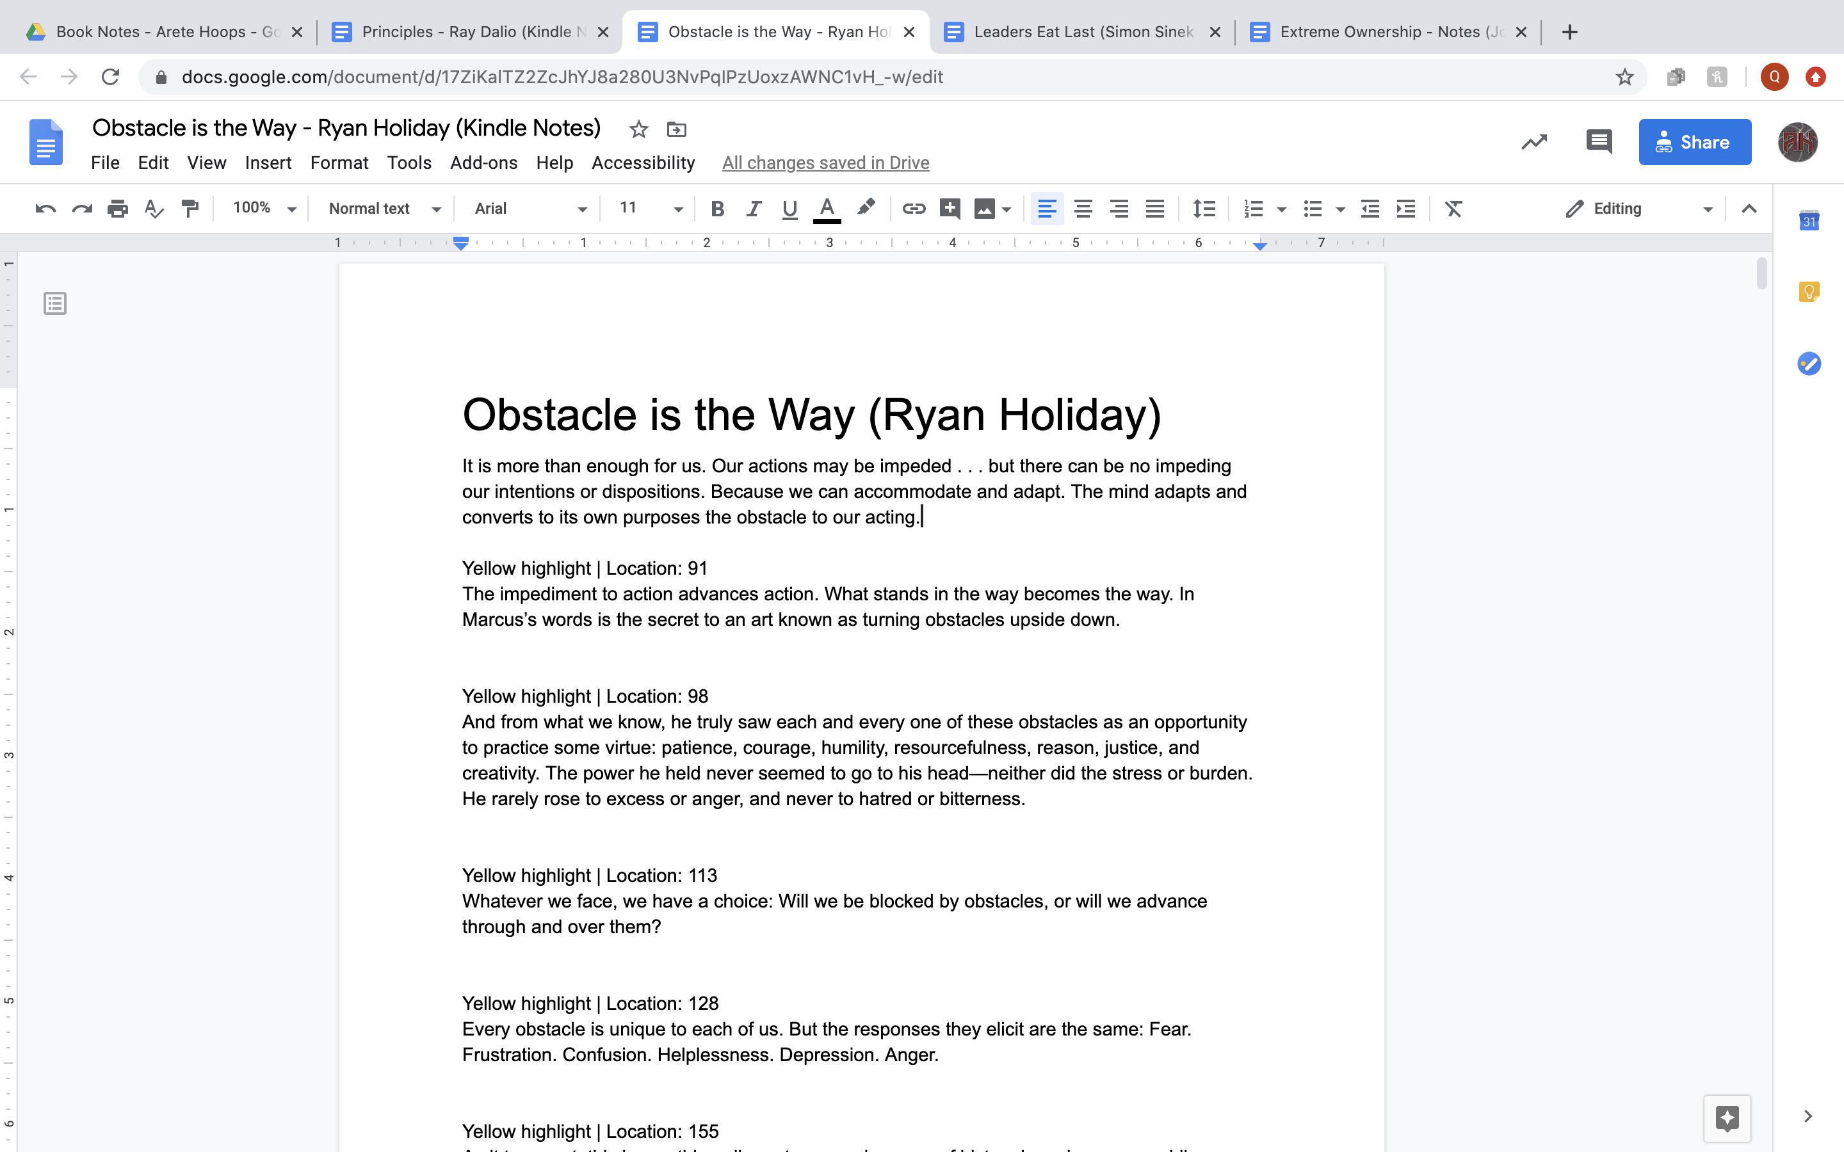
Task: Expand bulleted list style dropdown
Action: click(1340, 209)
